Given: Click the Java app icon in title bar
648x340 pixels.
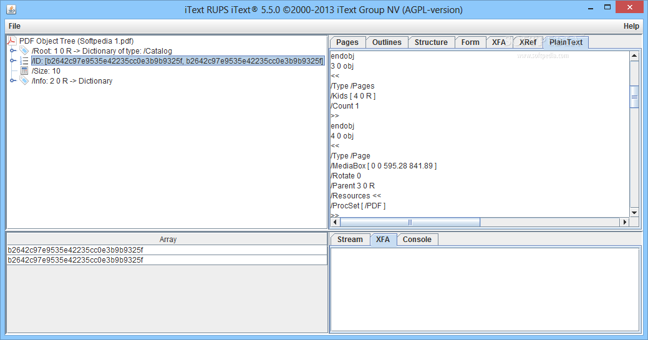Looking at the screenshot, I should (x=11, y=9).
